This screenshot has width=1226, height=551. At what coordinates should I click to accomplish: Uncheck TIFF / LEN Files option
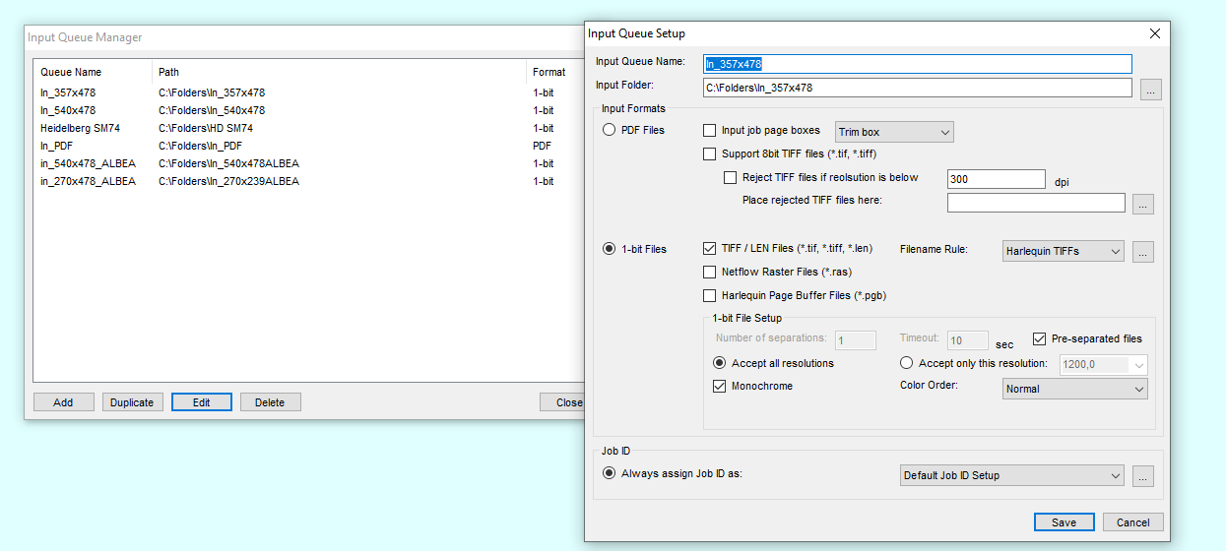[x=710, y=249]
